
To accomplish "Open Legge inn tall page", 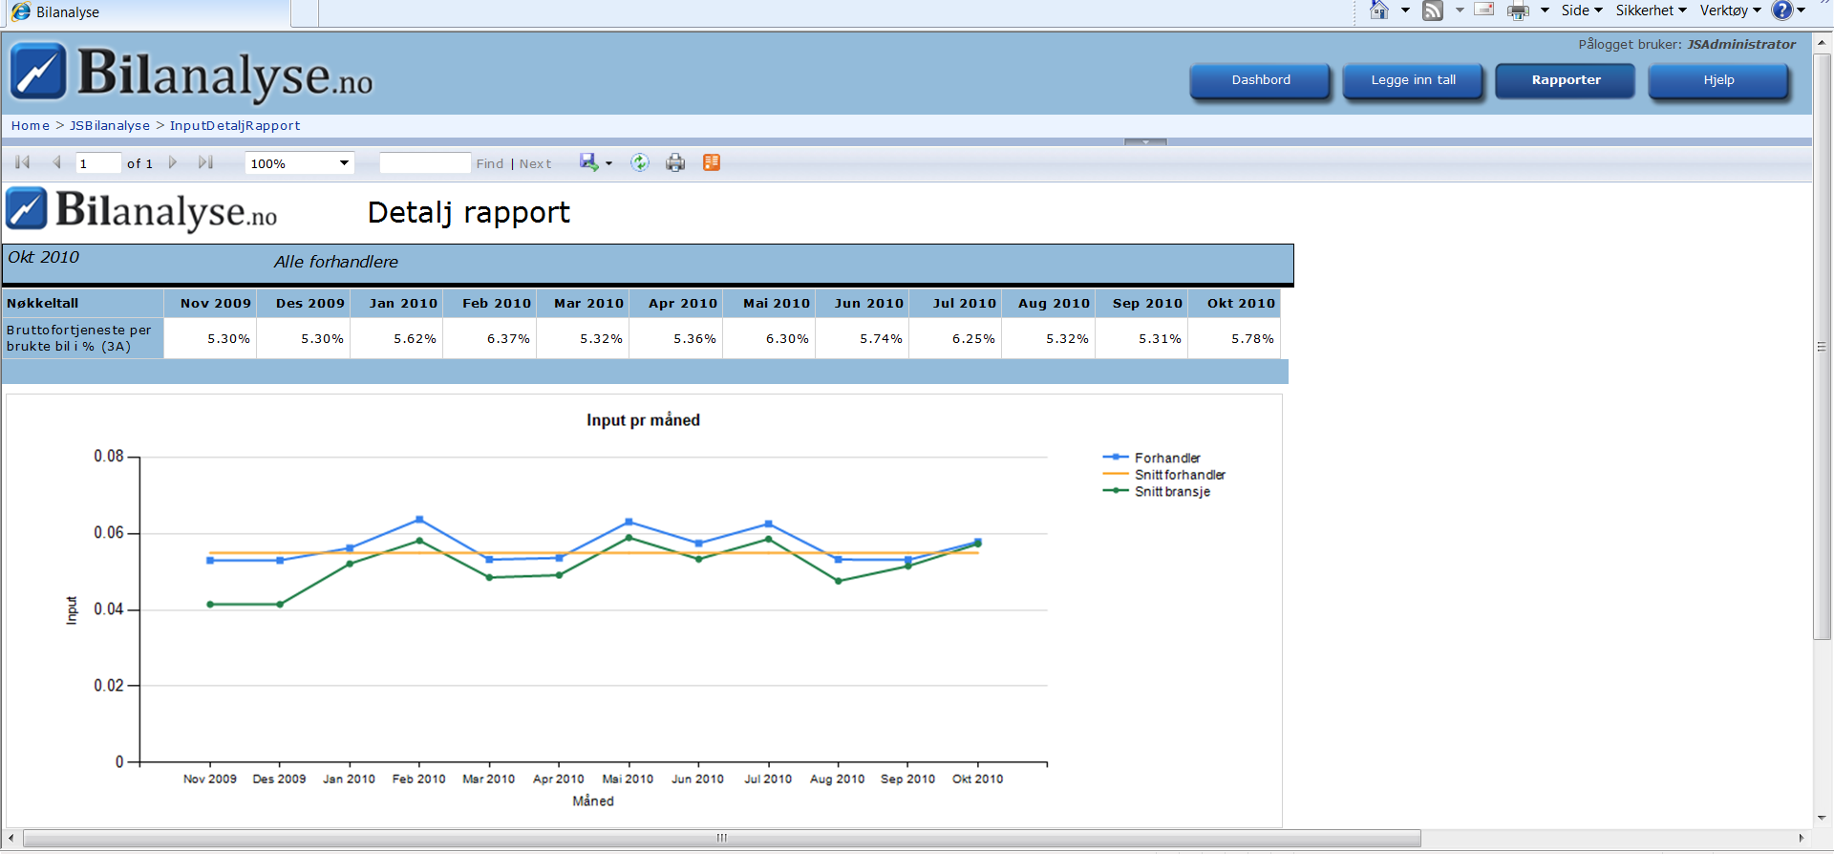I will (x=1414, y=80).
